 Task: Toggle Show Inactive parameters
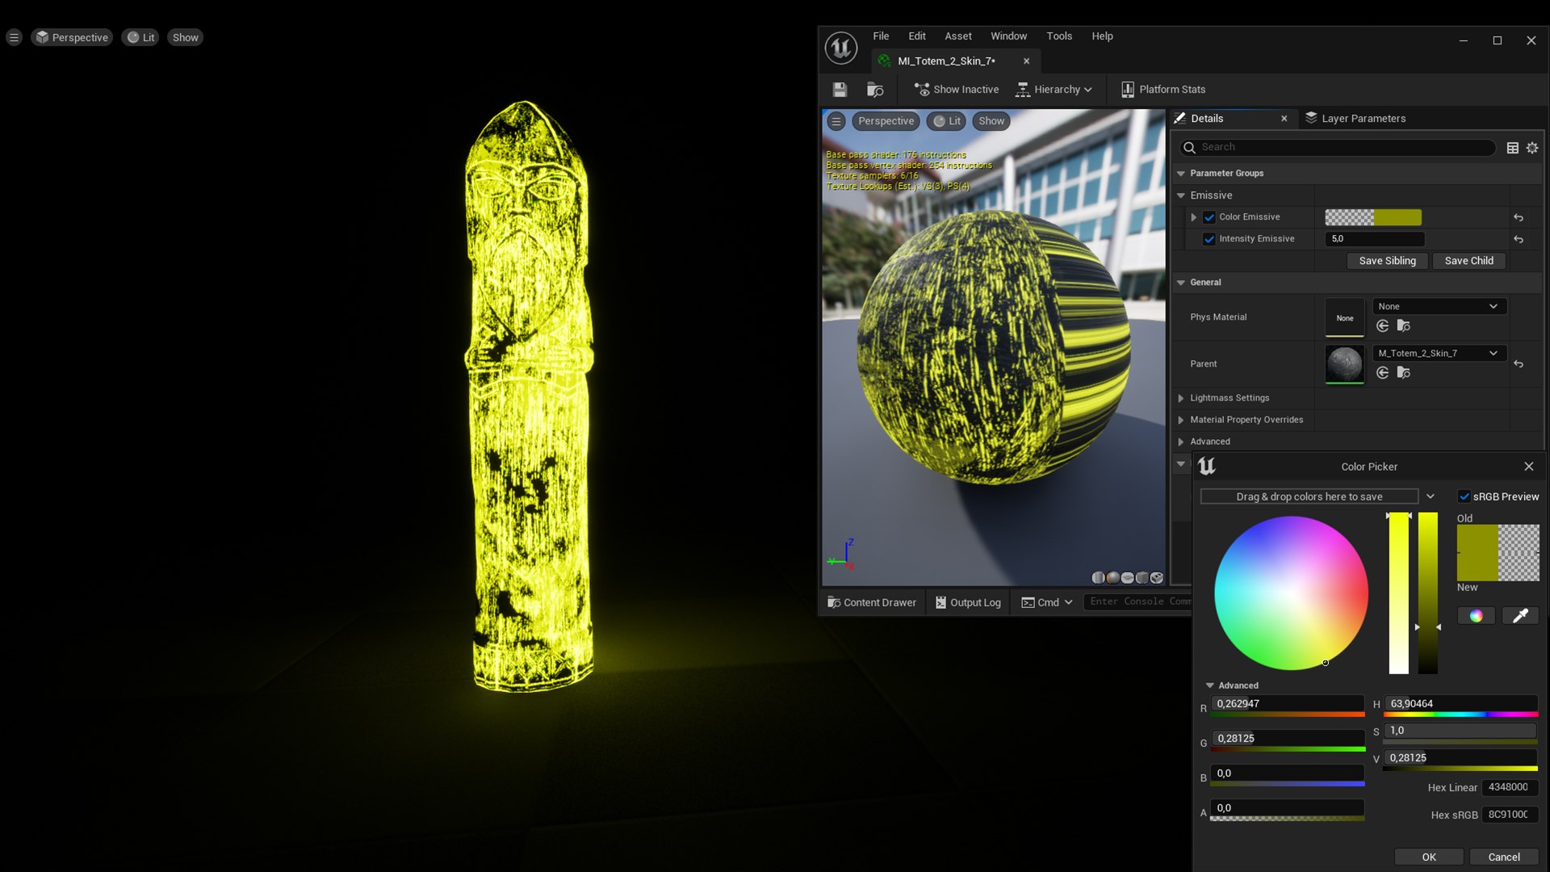click(957, 90)
